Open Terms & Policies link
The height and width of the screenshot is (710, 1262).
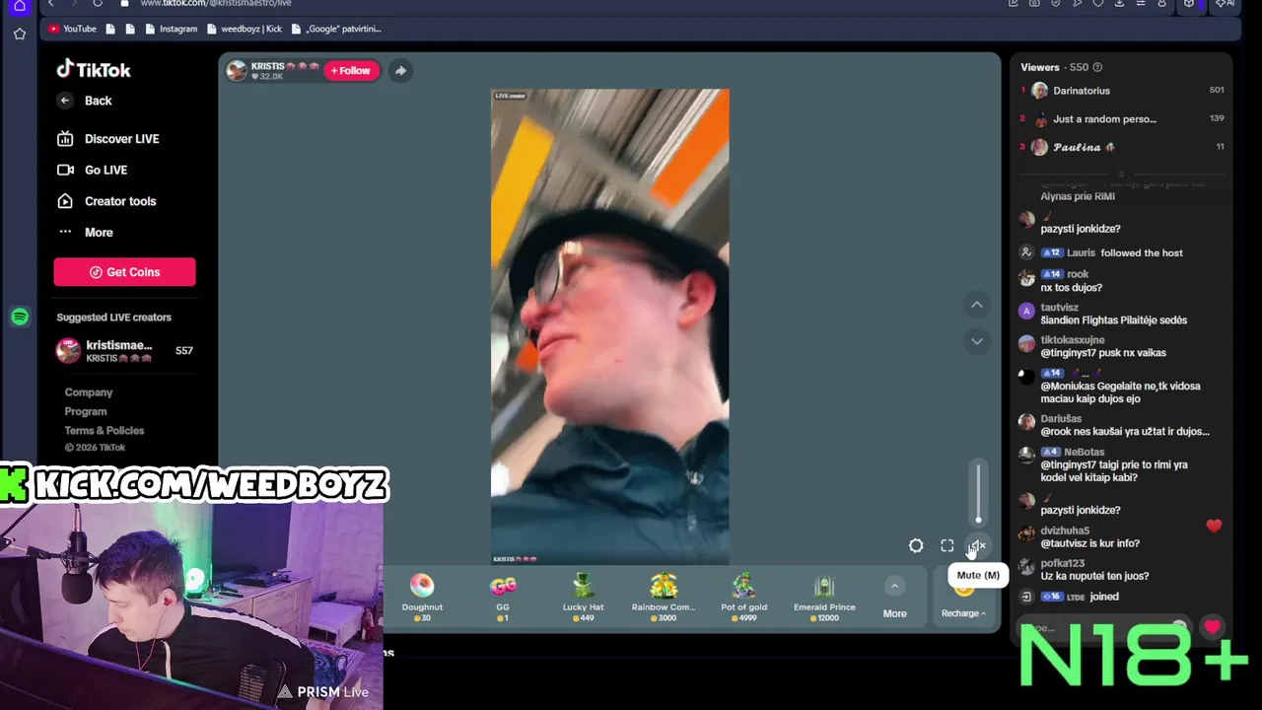click(105, 430)
